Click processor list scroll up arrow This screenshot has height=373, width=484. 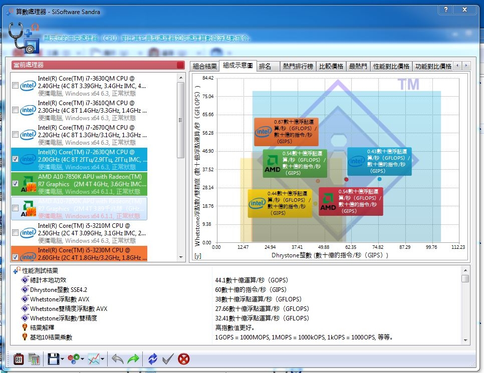click(x=181, y=78)
